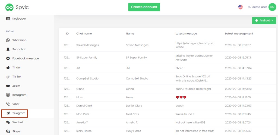Select Telegram in sidebar
The image size is (278, 135).
point(19,113)
